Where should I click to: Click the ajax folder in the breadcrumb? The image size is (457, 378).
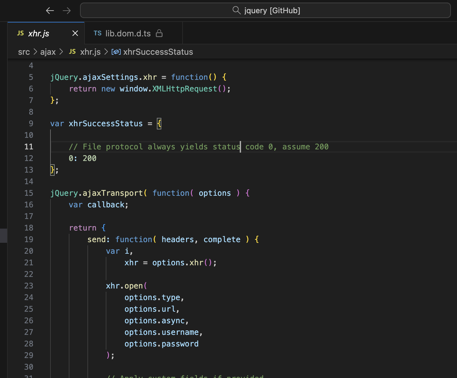[48, 52]
